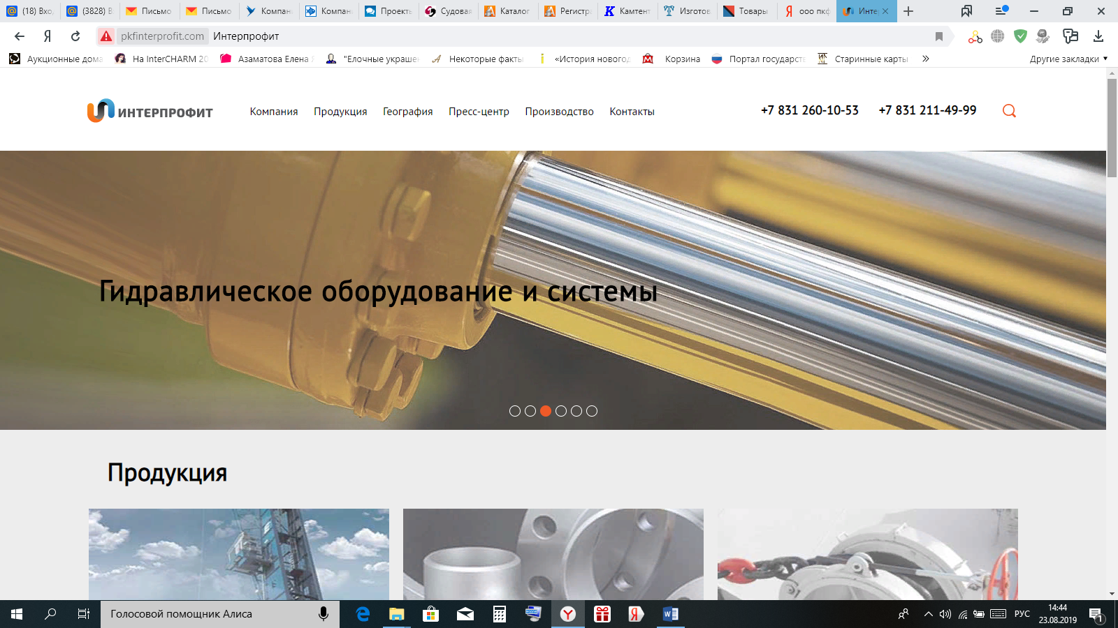Image resolution: width=1118 pixels, height=628 pixels.
Task: Show hidden bookmarks with the double chevron
Action: click(x=926, y=59)
